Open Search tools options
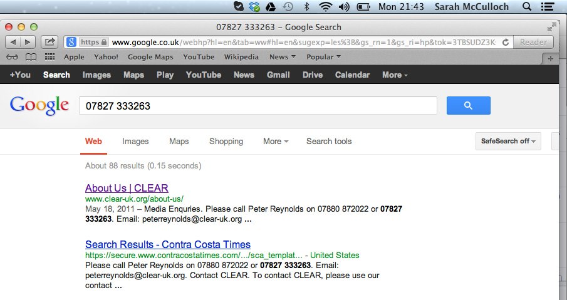 329,142
